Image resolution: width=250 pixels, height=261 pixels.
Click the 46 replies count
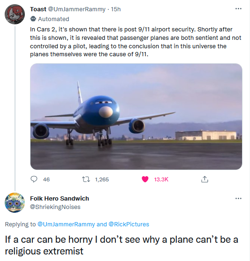pos(46,179)
